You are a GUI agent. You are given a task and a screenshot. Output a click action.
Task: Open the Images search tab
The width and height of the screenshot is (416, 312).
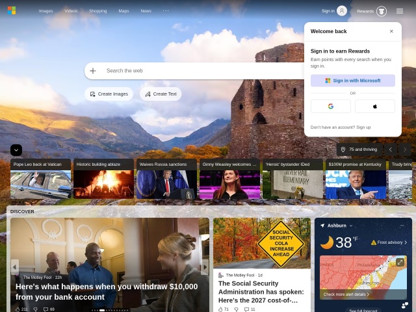click(45, 11)
